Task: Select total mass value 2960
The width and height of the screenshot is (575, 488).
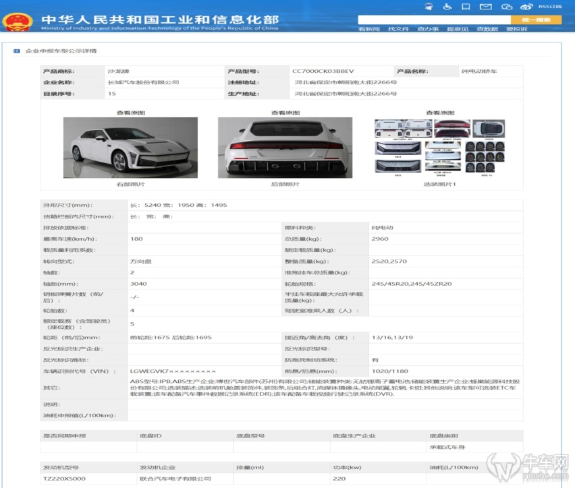Action: click(x=380, y=239)
